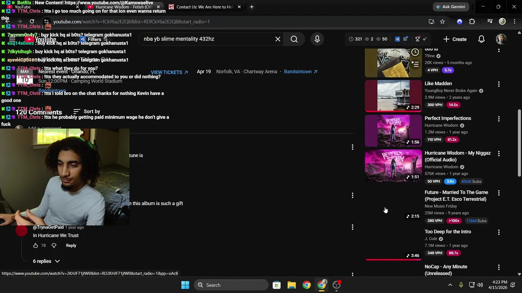Reply to the TrynaGetPaid comment
The width and height of the screenshot is (522, 293).
71,245
